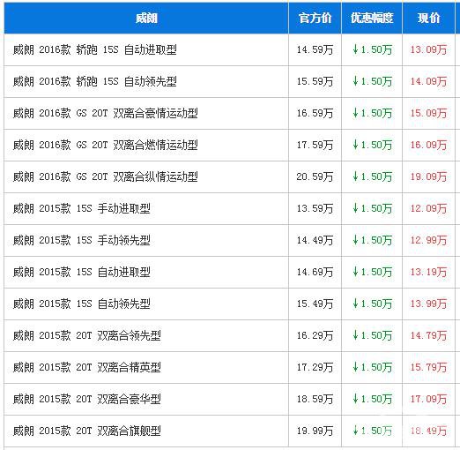This screenshot has height=450, width=460.
Task: Click the 官方价 column header
Action: coord(315,19)
